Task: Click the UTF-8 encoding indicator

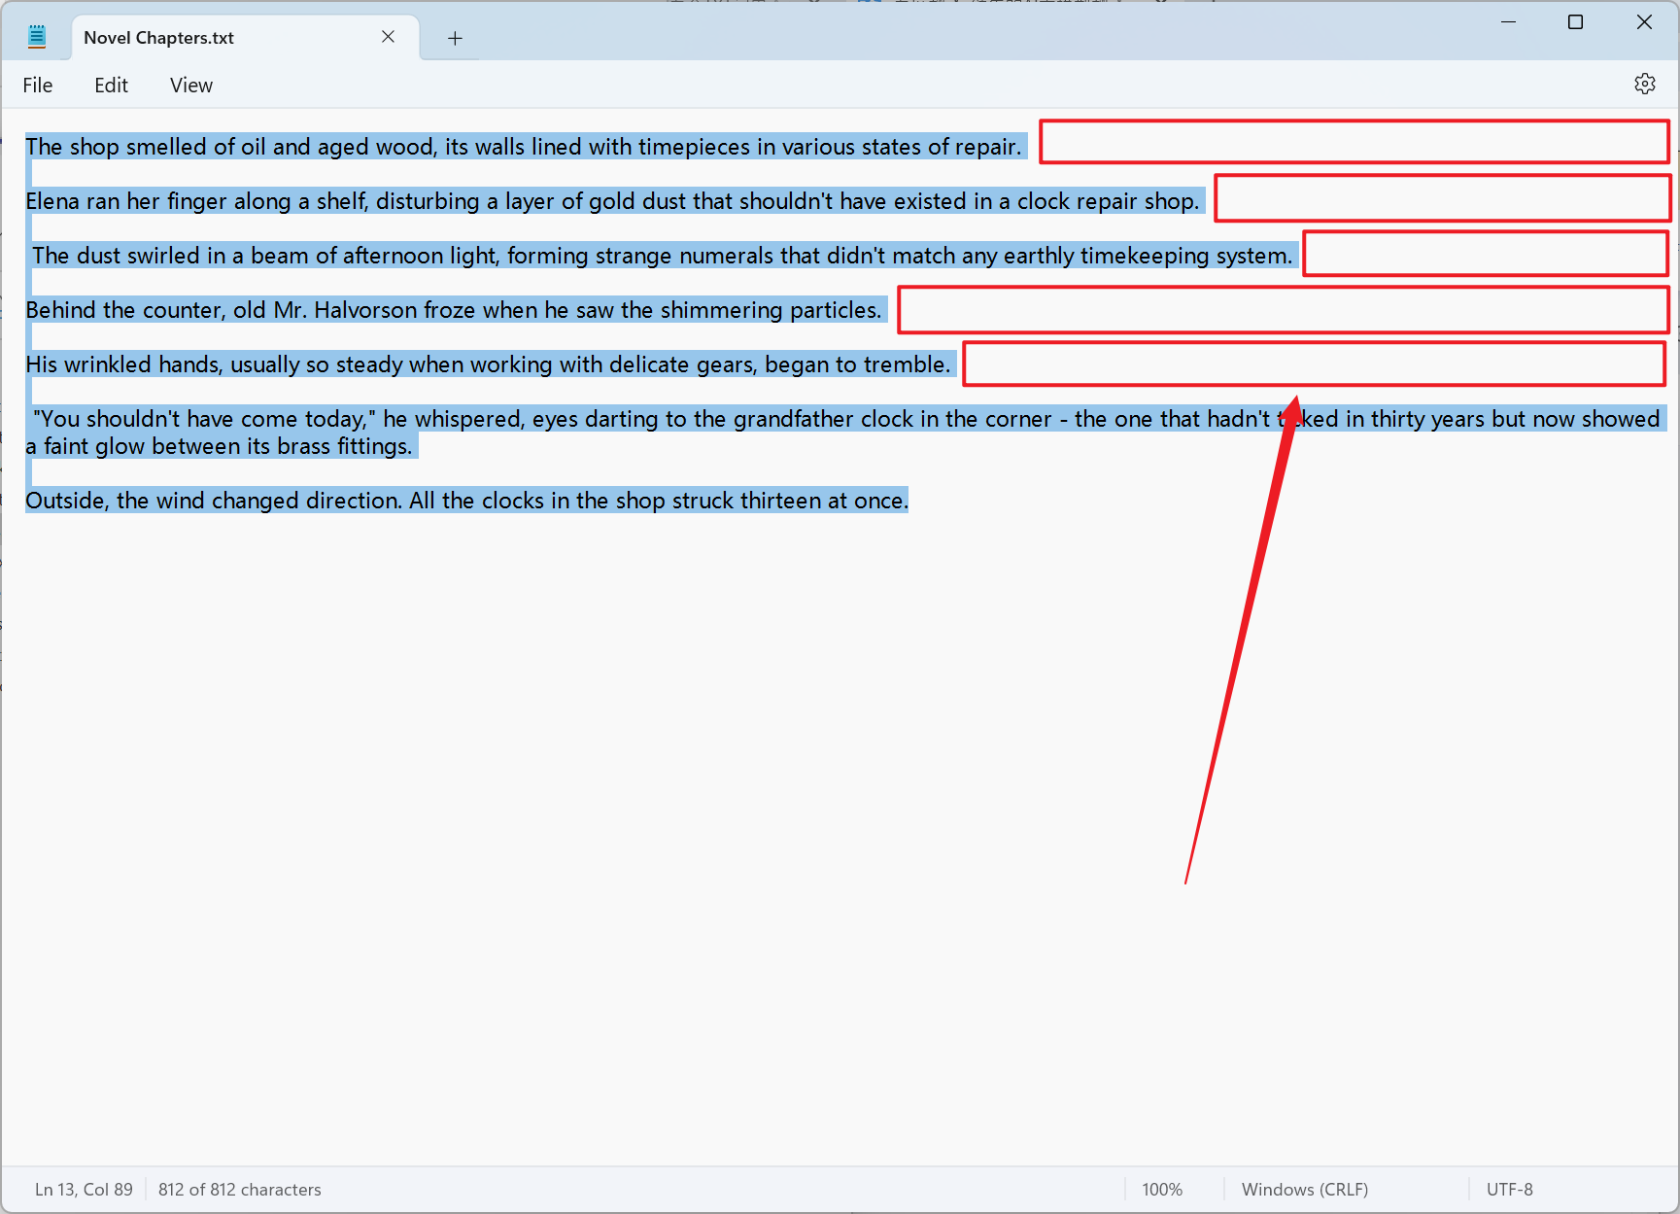Action: (1509, 1190)
